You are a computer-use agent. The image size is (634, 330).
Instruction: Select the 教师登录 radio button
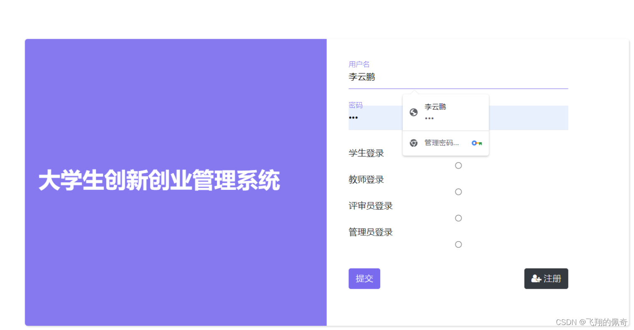coord(458,192)
